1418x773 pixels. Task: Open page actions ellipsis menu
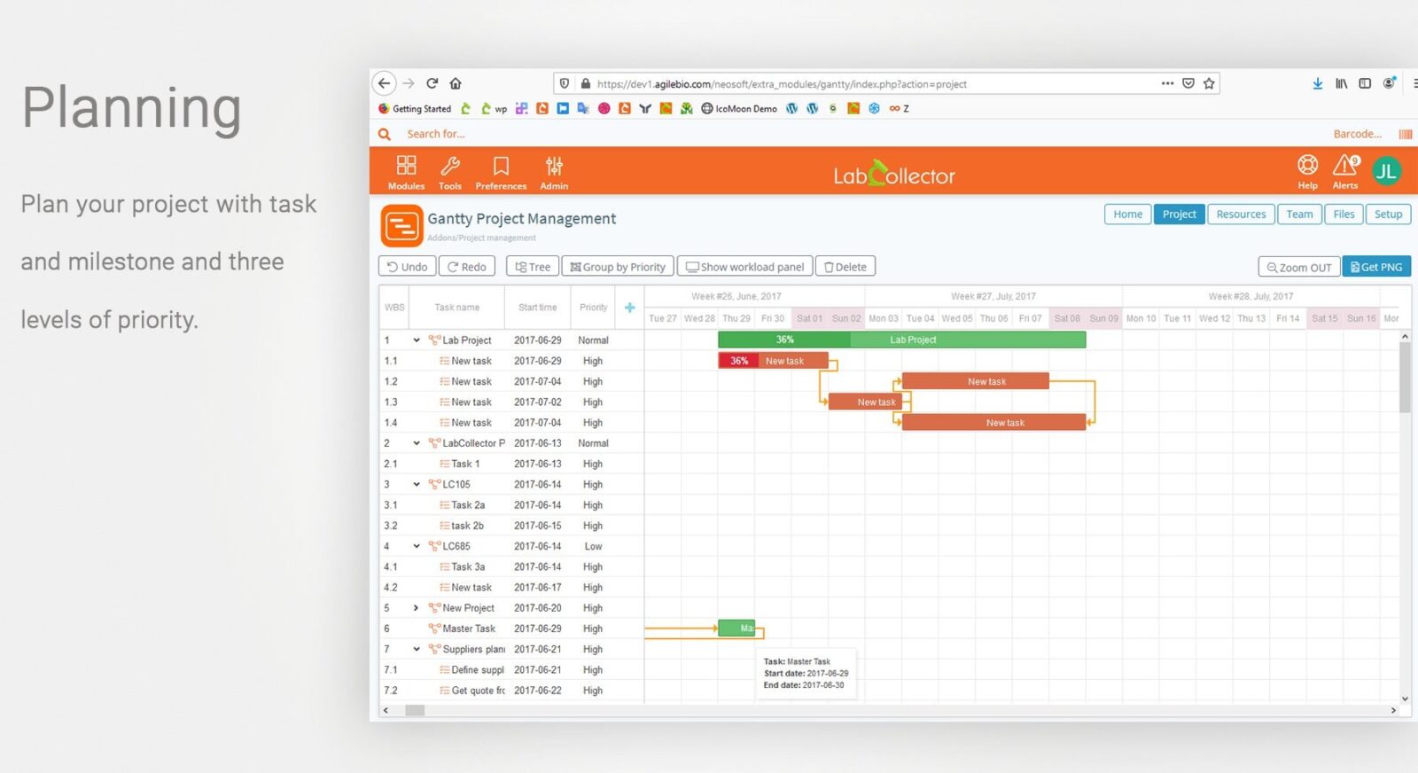1167,83
